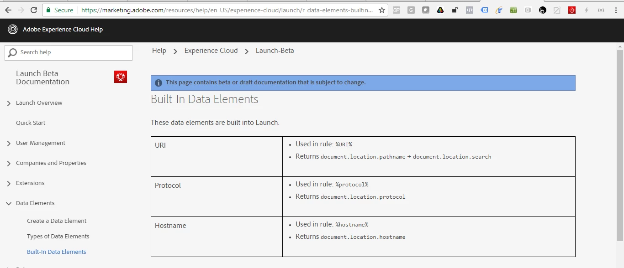Open Types of Data Elements page
Screen dimensions: 624x268
[x=58, y=236]
